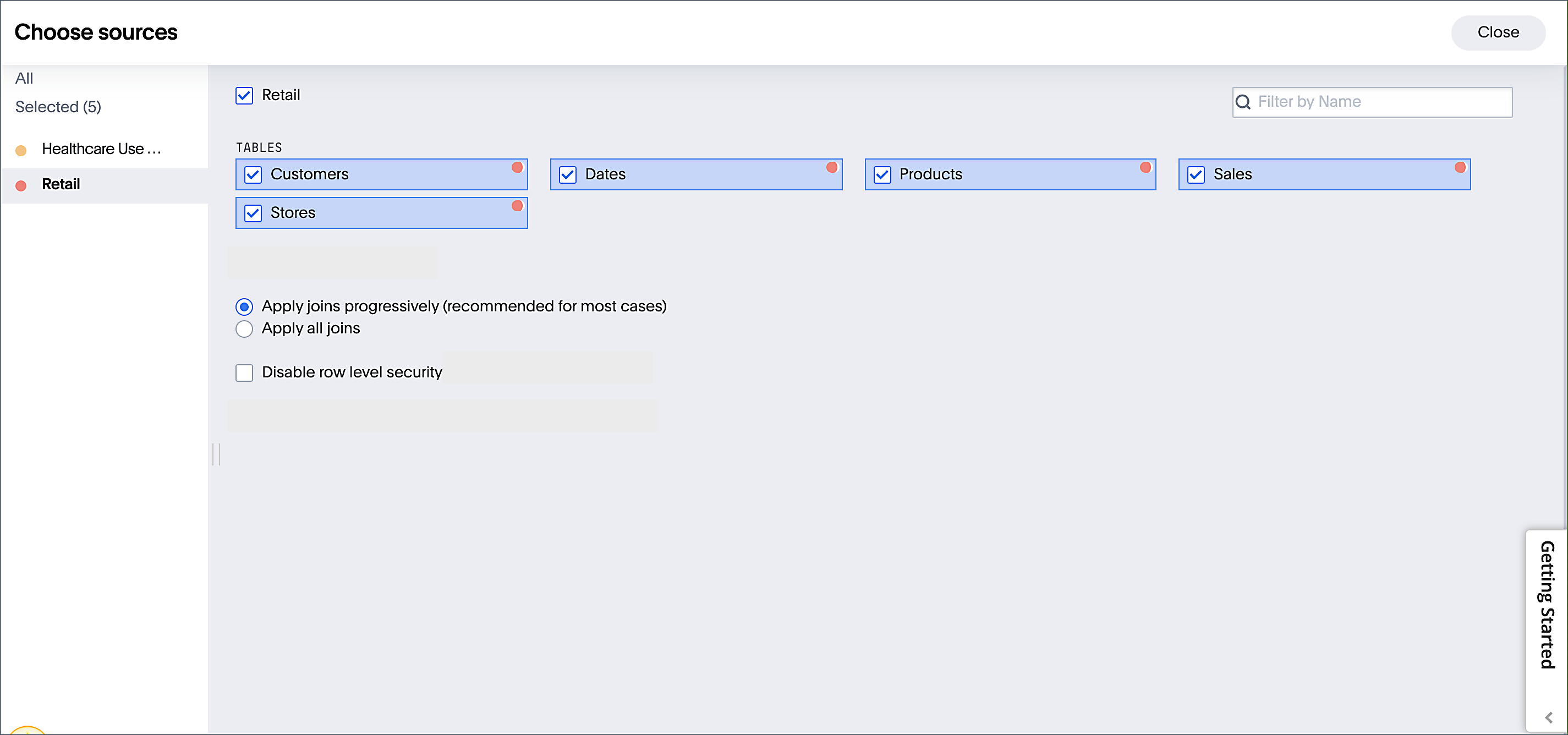Viewport: 1568px width, 735px height.
Task: Show the All sources tab
Action: point(24,79)
